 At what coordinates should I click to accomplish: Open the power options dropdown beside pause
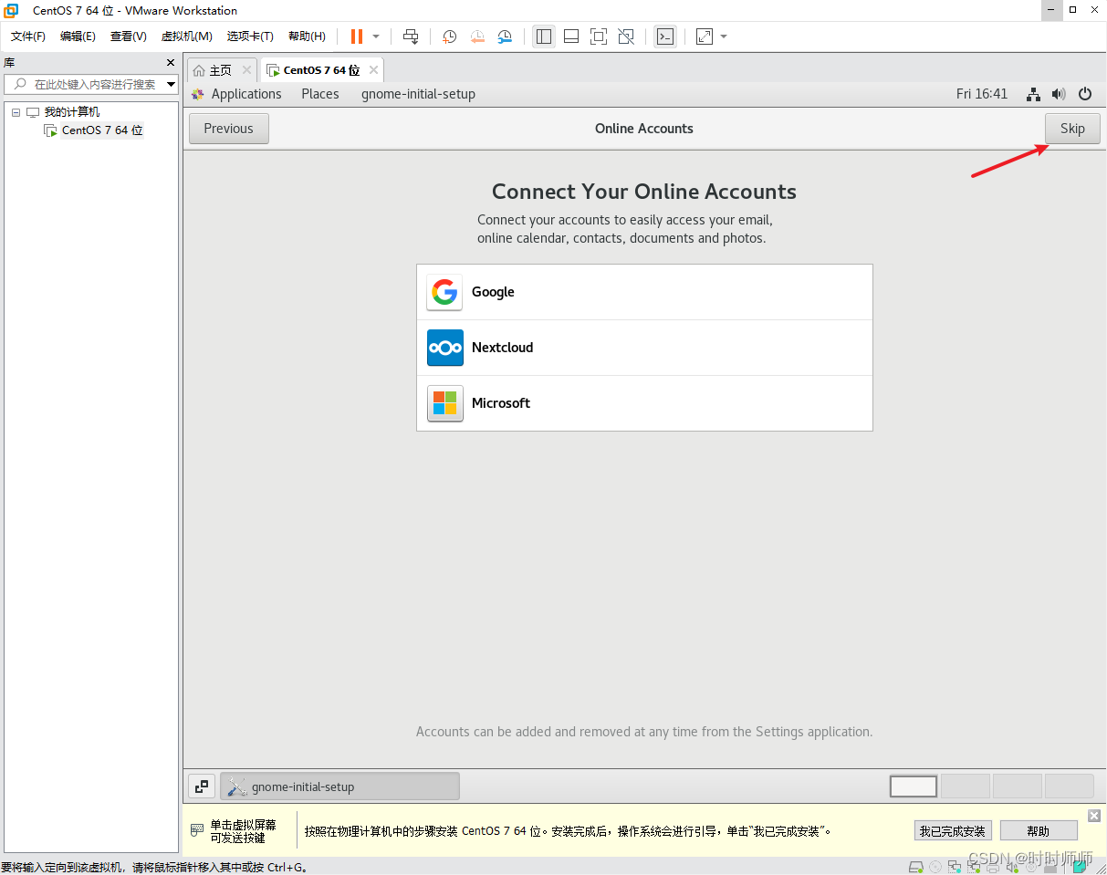click(x=376, y=36)
